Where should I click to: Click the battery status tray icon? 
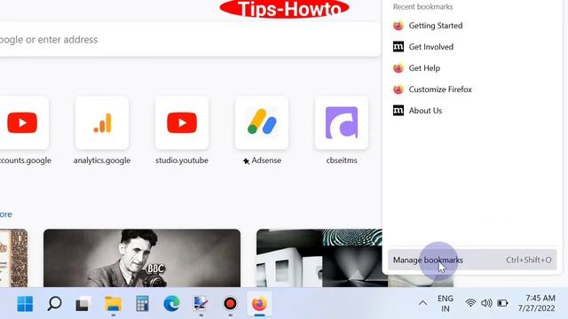pyautogui.click(x=502, y=303)
